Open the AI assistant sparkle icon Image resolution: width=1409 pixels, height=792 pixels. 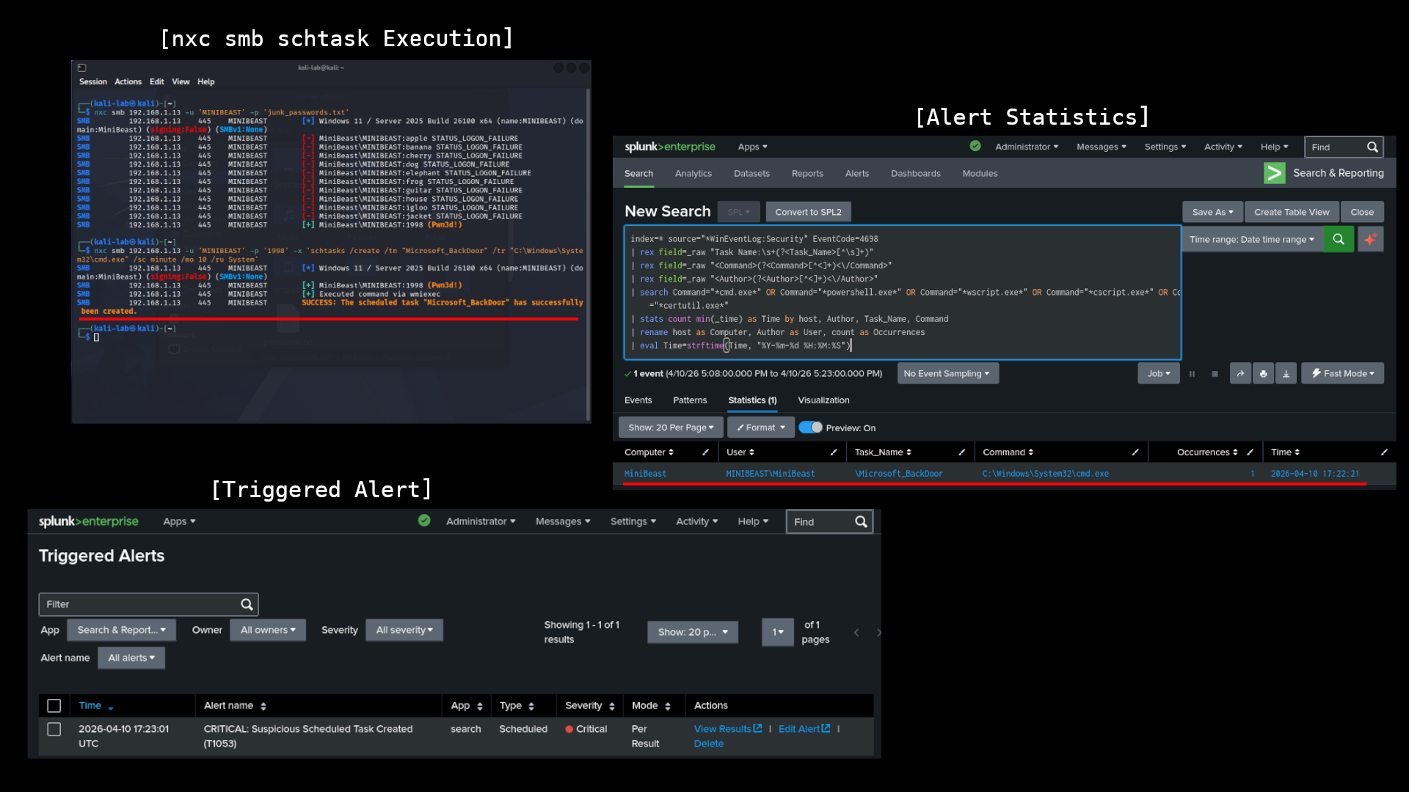(x=1370, y=239)
